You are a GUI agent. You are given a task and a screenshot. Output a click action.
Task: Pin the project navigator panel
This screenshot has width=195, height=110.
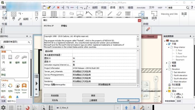click(x=190, y=36)
